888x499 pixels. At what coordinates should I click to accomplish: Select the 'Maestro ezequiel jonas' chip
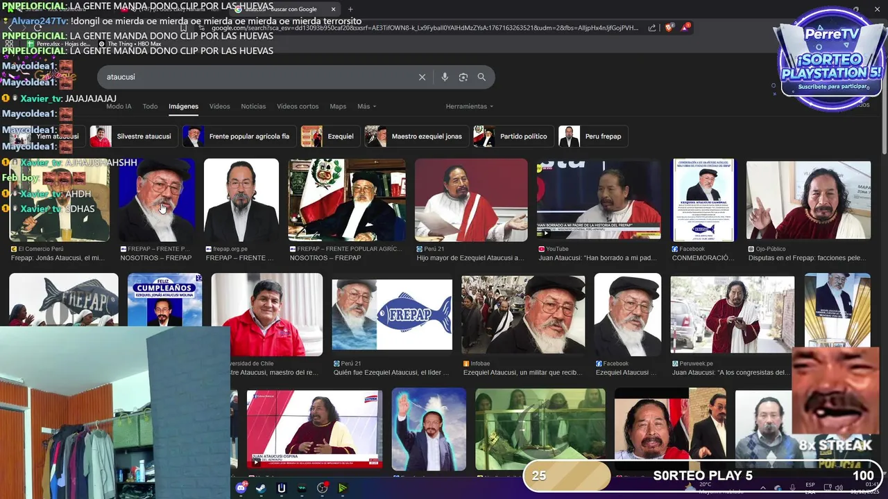pyautogui.click(x=416, y=137)
